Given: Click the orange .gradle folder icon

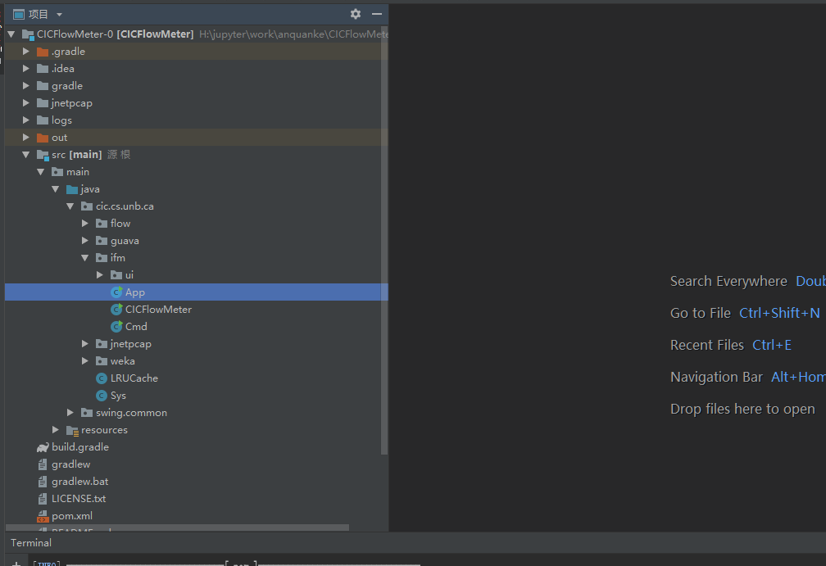Looking at the screenshot, I should coord(43,52).
